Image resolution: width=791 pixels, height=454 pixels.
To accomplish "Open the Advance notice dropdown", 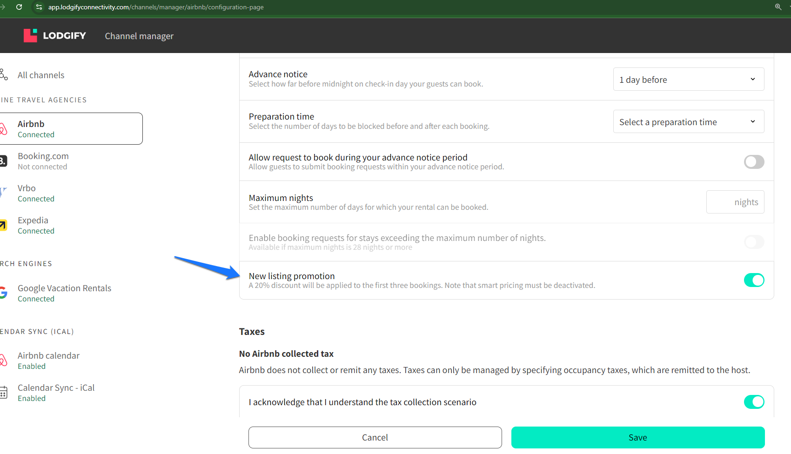I will tap(689, 80).
